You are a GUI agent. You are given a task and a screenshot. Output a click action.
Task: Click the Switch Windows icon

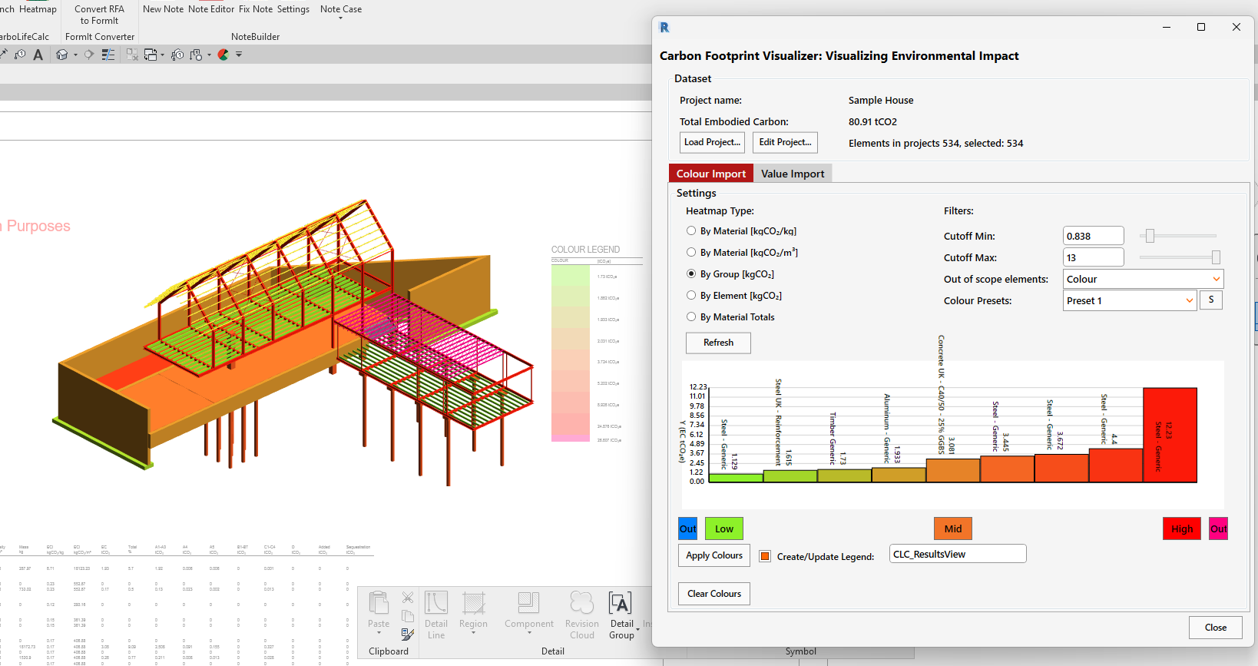(151, 55)
